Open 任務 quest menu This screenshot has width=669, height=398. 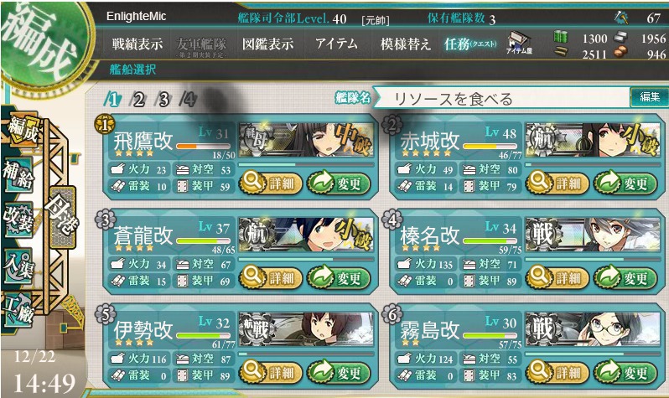(470, 44)
